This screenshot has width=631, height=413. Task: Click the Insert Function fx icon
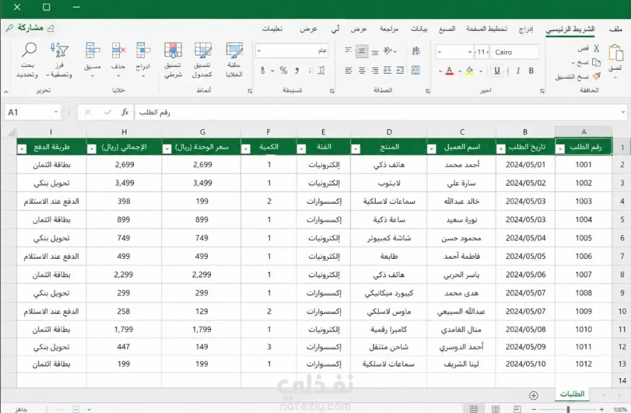point(125,112)
